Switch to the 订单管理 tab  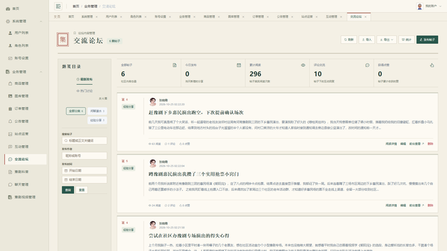coord(258,17)
